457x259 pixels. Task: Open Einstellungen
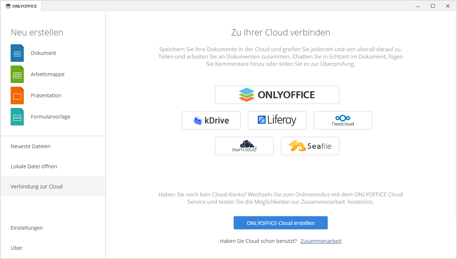(x=53, y=228)
